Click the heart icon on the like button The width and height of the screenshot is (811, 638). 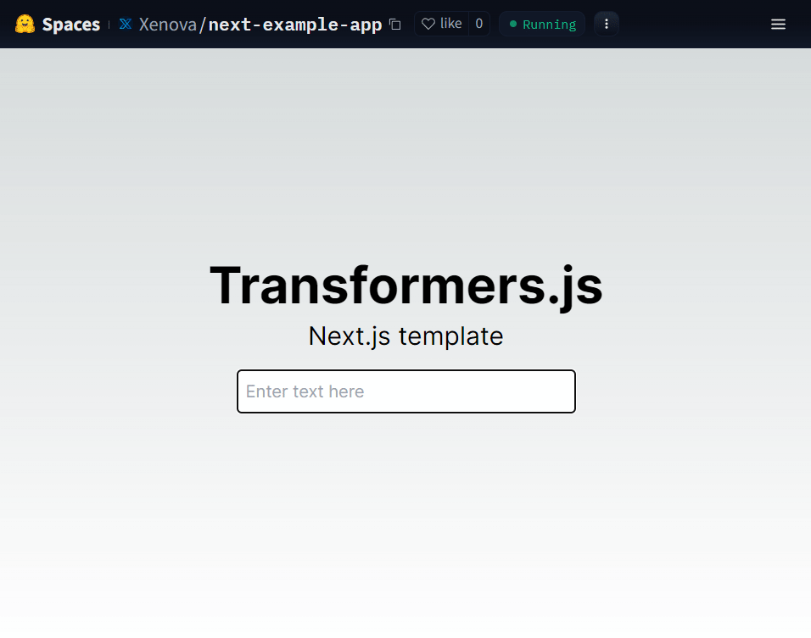point(429,23)
